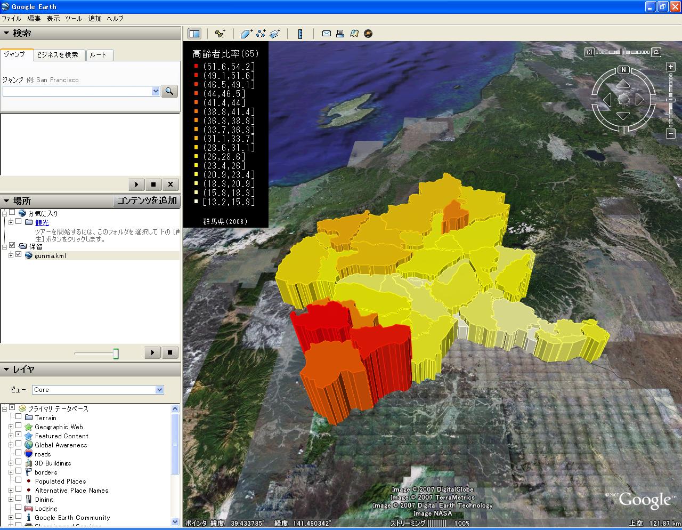Click the magnifier search button

[x=169, y=91]
